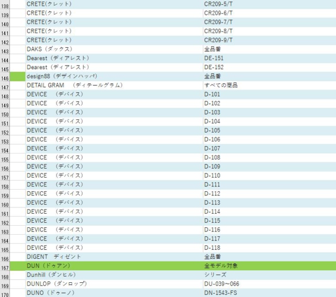Click the D-101 cell
The image size is (336, 297).
[x=269, y=94]
